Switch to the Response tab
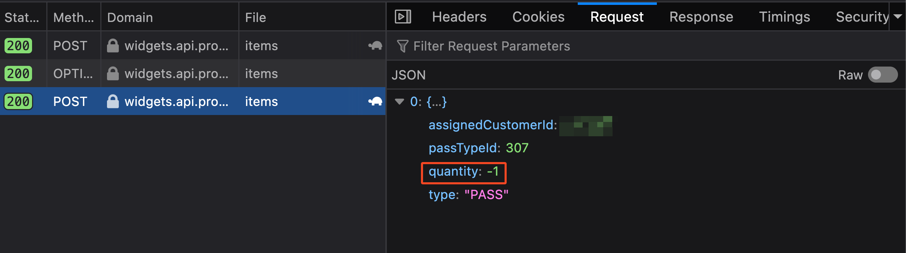This screenshot has width=906, height=253. tap(701, 17)
